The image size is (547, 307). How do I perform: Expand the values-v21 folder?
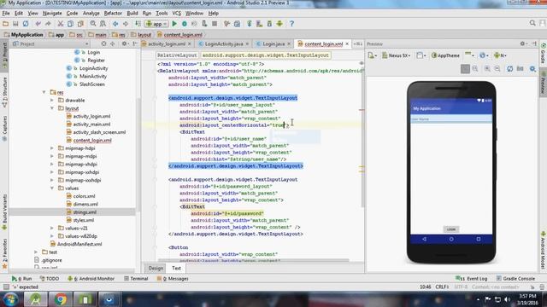point(52,229)
